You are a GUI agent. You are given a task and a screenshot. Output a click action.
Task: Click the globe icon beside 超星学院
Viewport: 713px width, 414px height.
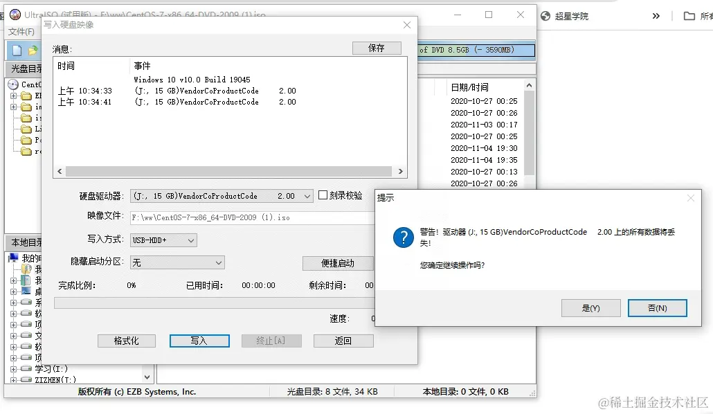545,17
